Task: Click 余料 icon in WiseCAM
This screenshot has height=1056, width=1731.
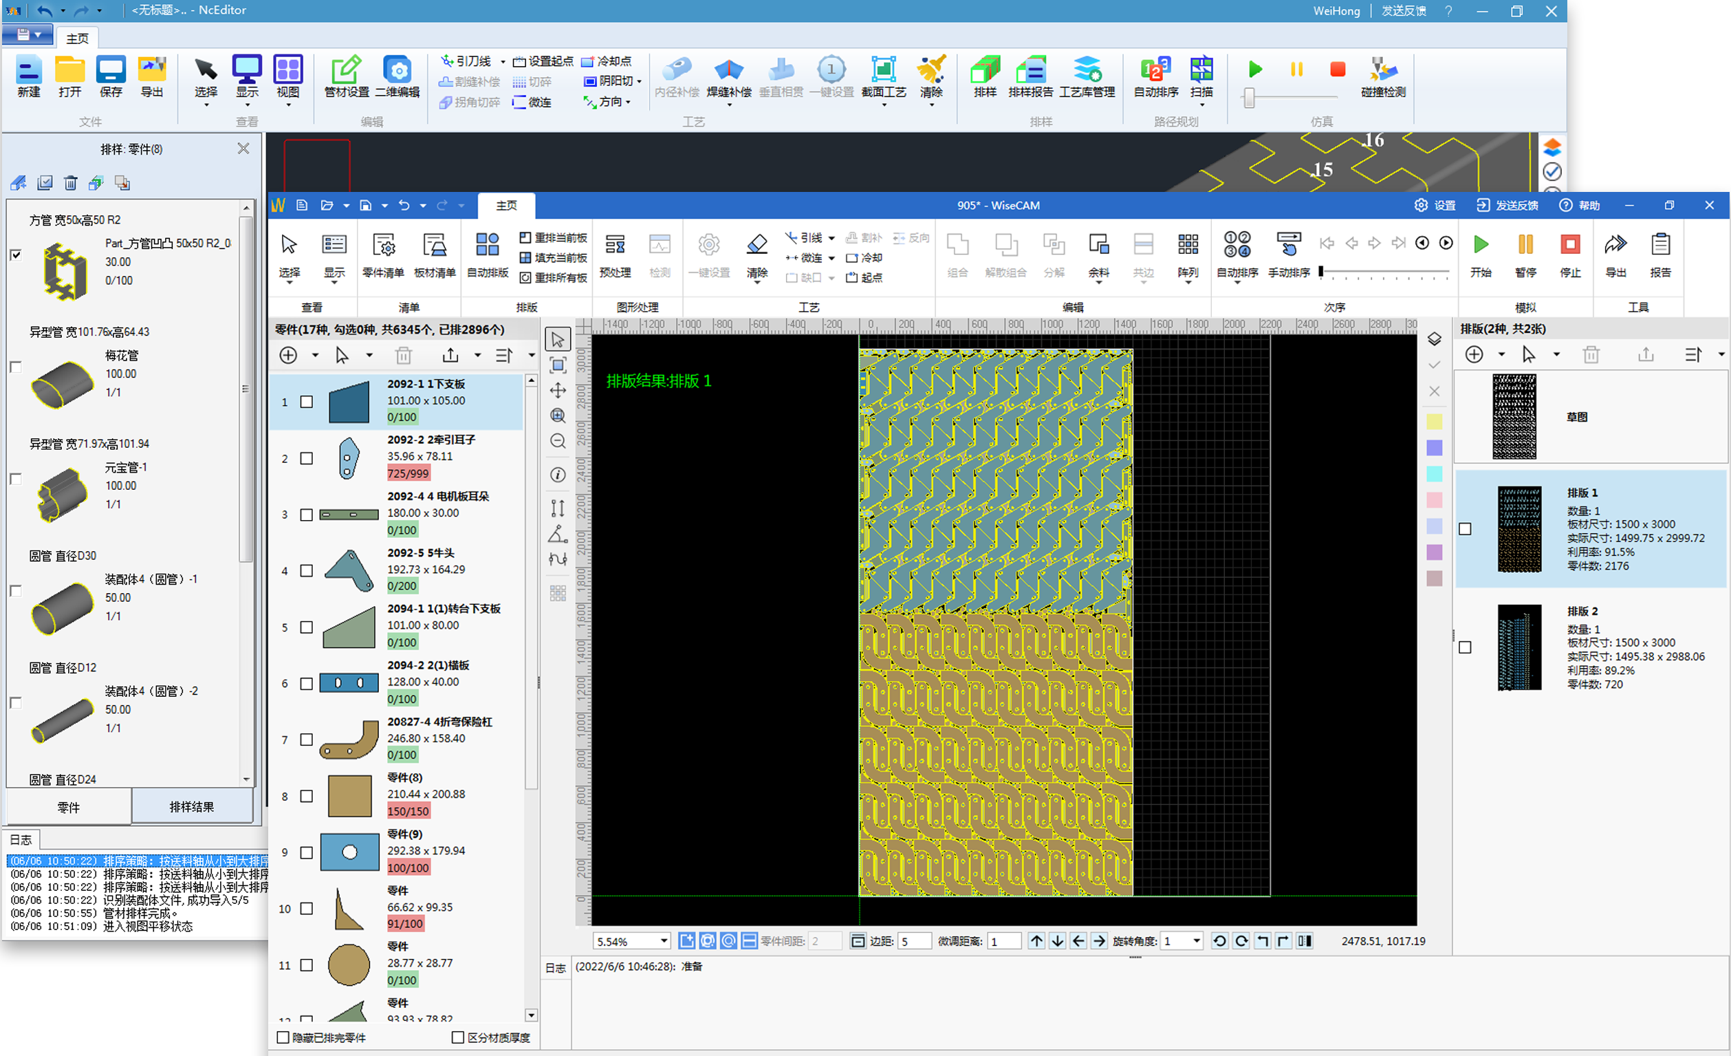Action: click(x=1099, y=255)
